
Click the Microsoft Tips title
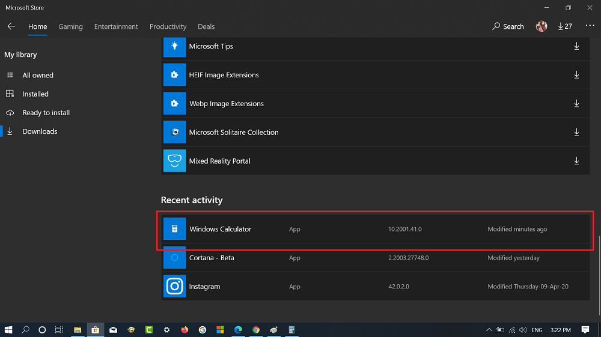point(211,46)
